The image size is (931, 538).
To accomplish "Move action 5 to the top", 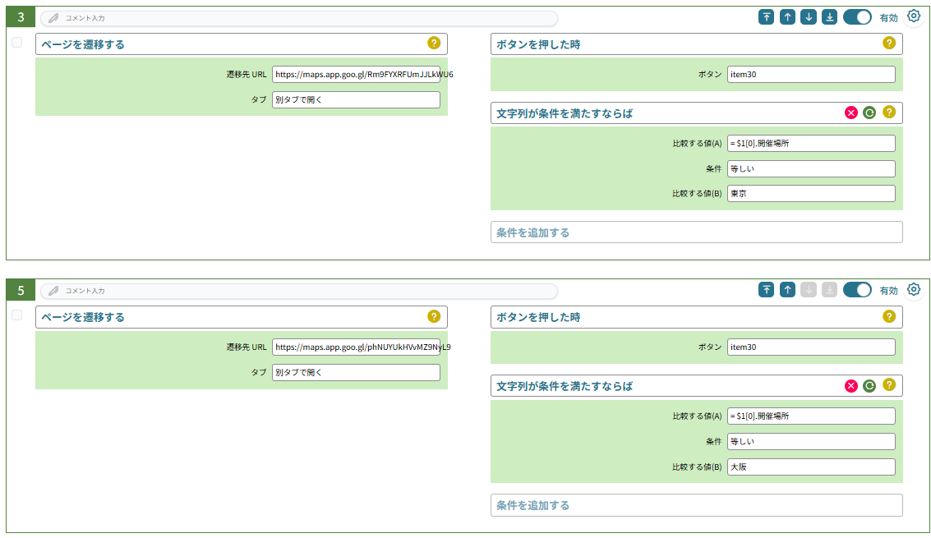I will point(767,290).
